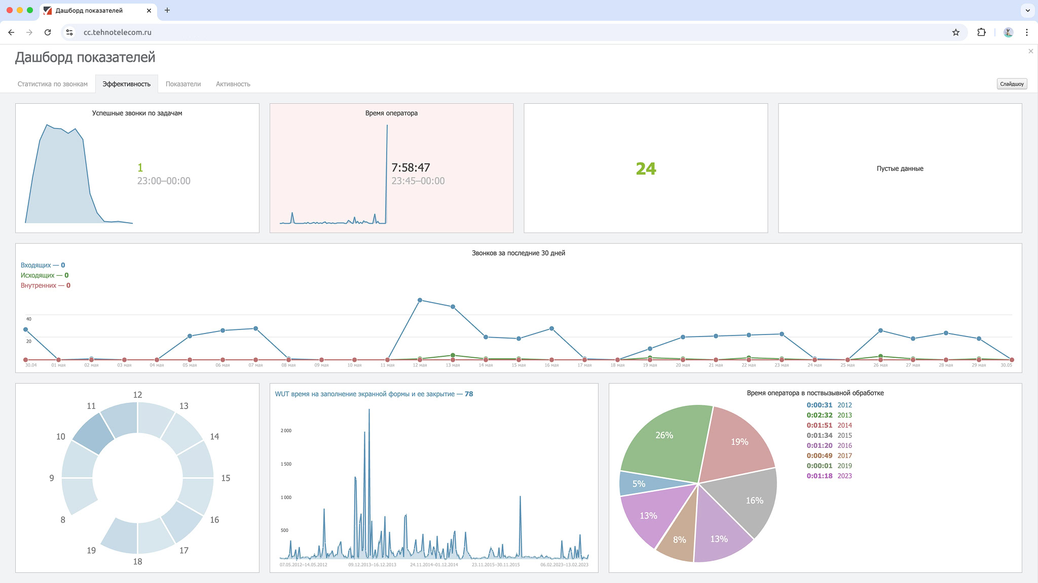The image size is (1038, 583).
Task: Close dashboard with small X icon
Action: 1030,51
